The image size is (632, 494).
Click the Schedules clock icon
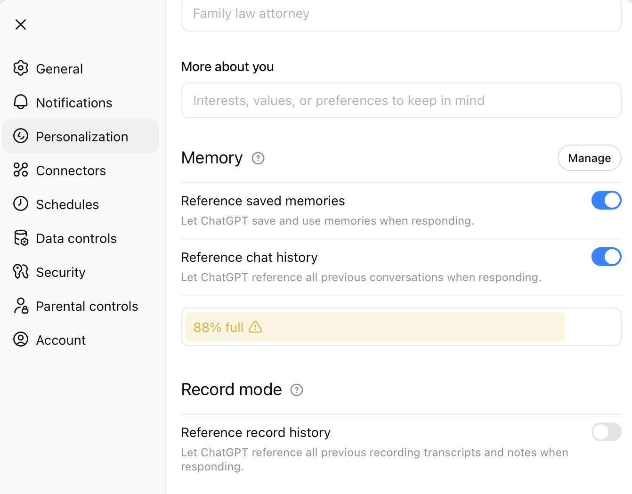(x=21, y=204)
